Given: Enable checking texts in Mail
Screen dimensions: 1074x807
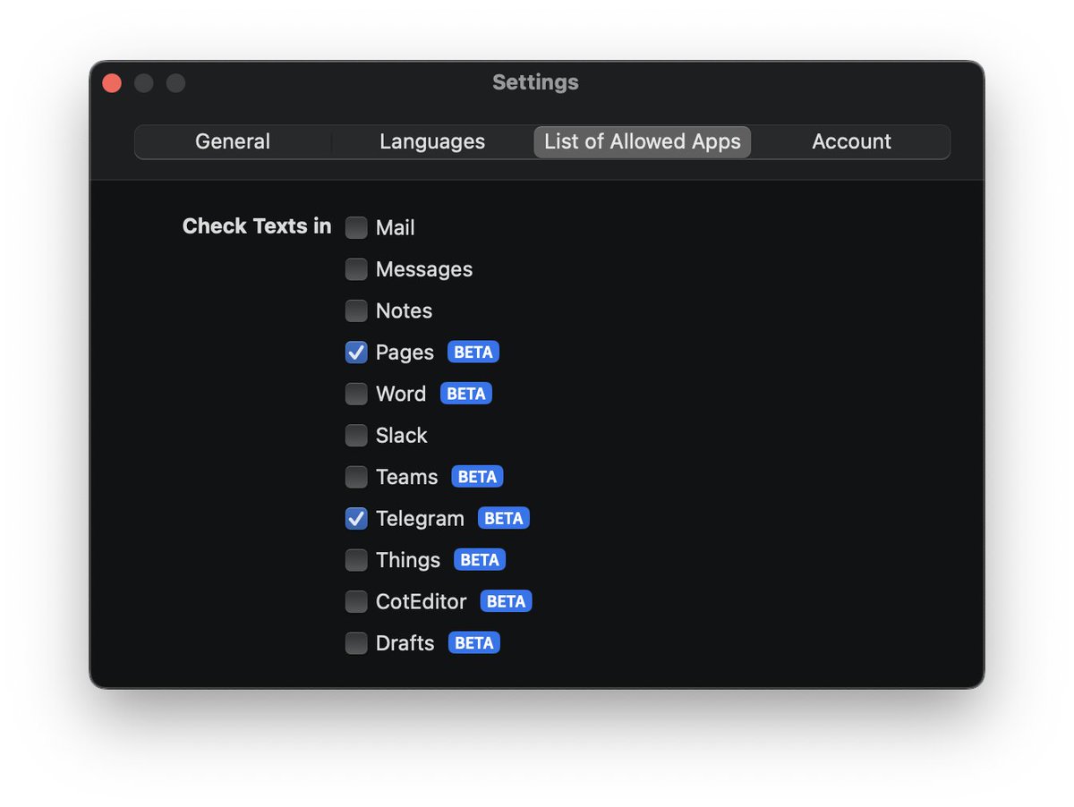Looking at the screenshot, I should (x=356, y=228).
